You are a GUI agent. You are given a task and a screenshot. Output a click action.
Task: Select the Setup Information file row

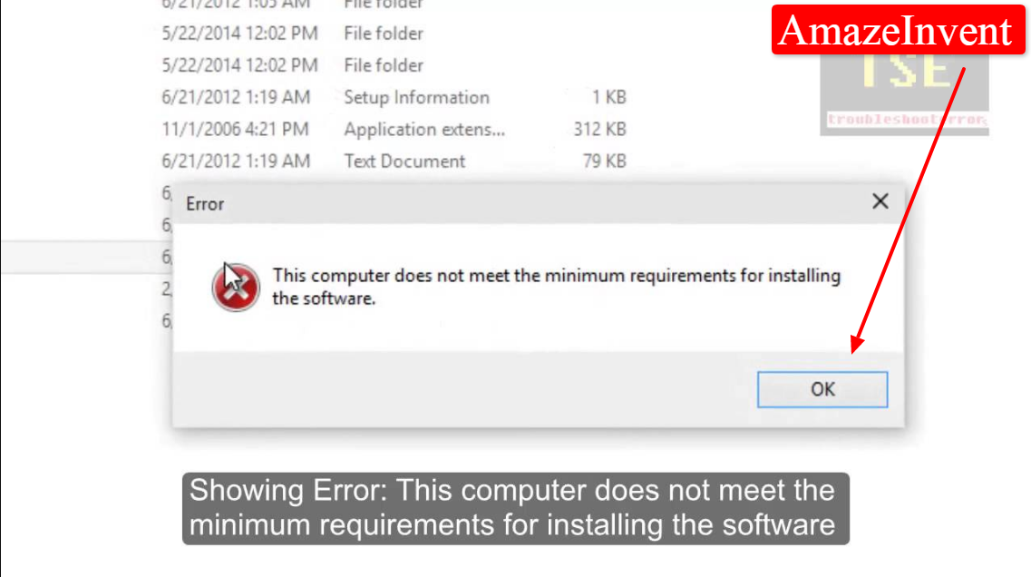[394, 97]
